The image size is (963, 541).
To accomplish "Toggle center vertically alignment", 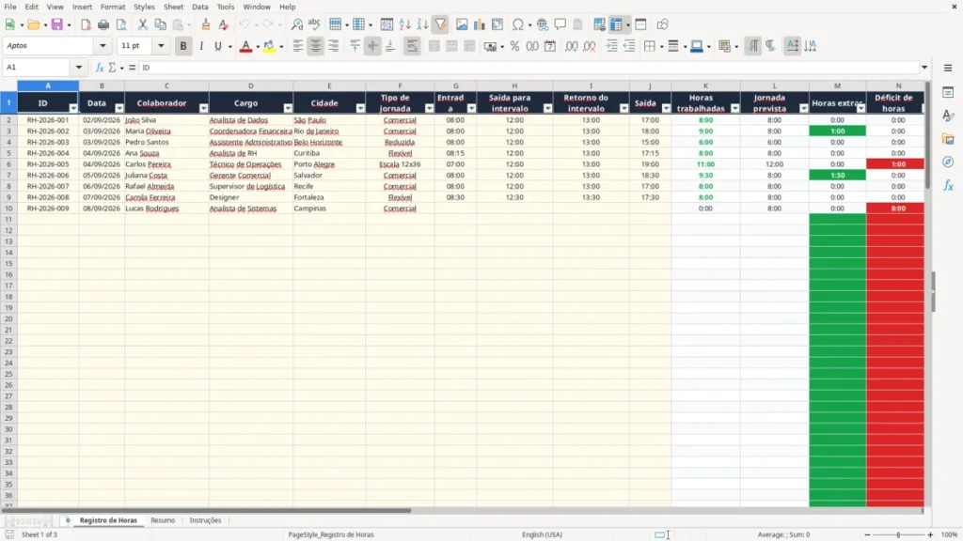I will (x=372, y=46).
